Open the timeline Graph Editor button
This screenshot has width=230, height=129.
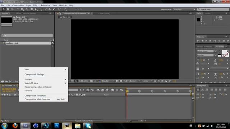pyautogui.click(x=121, y=90)
